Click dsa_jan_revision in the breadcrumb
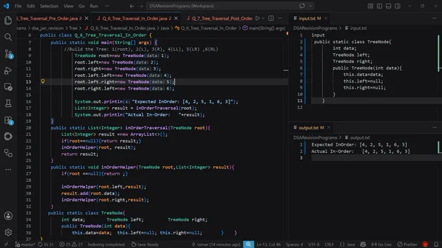This screenshot has width=442, height=248. click(x=47, y=28)
